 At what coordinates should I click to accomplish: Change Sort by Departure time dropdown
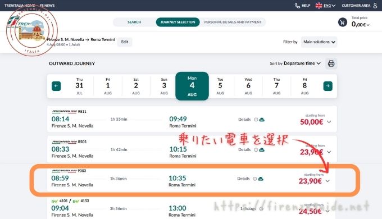tap(302, 63)
